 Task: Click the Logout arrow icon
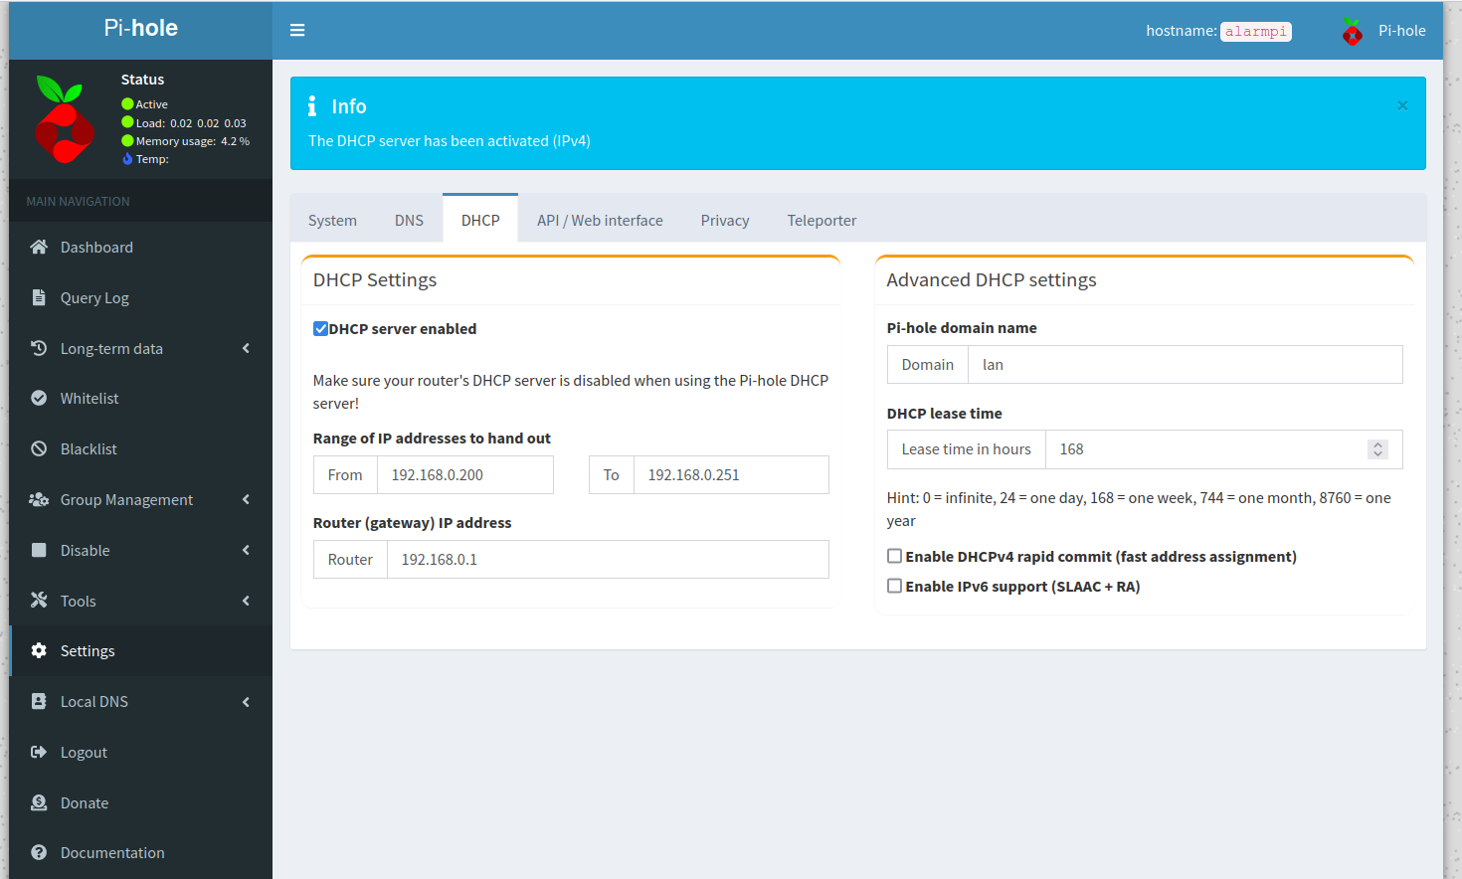39,752
